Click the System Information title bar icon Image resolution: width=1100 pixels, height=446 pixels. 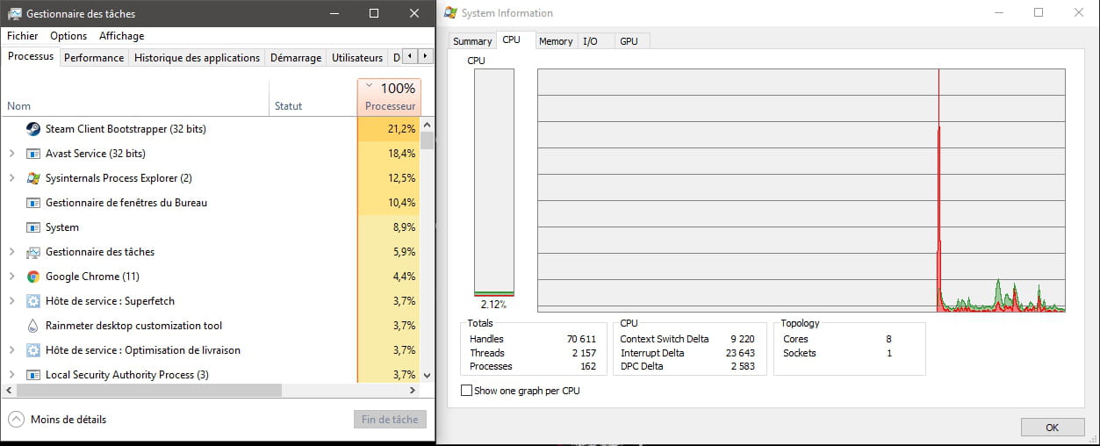tap(450, 13)
